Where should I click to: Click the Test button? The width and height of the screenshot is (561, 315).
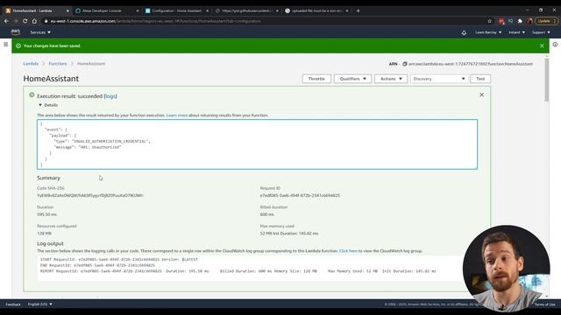point(480,79)
